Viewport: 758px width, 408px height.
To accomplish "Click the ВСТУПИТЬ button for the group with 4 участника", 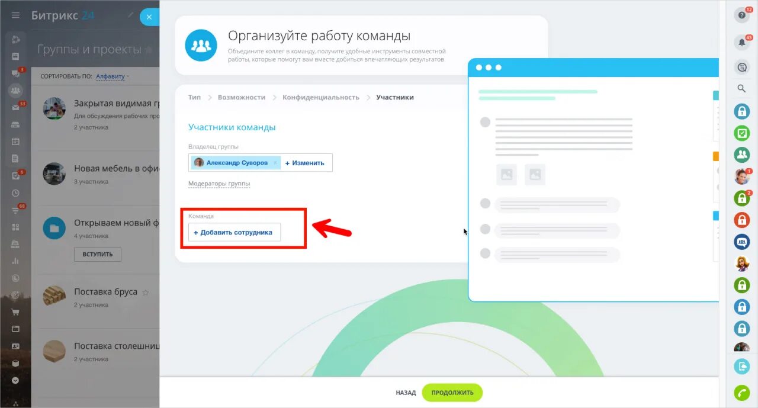I will (x=98, y=255).
